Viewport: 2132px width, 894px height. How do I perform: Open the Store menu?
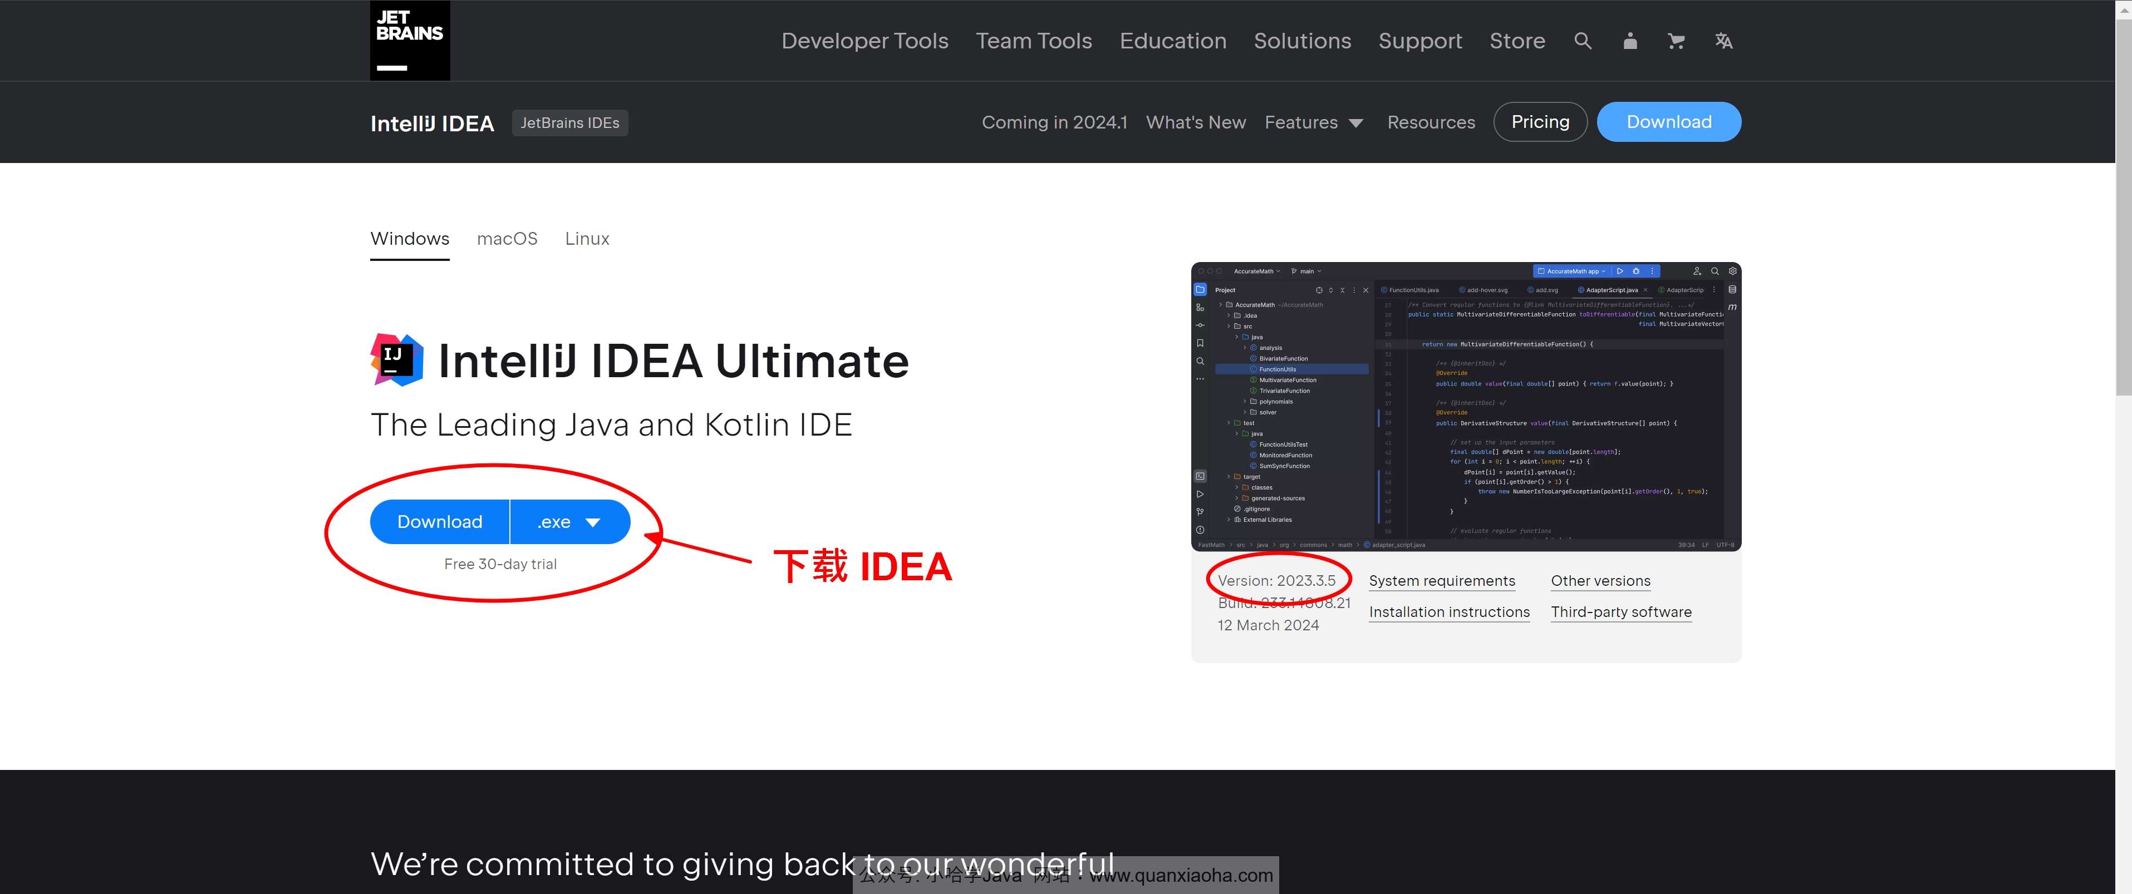point(1517,41)
